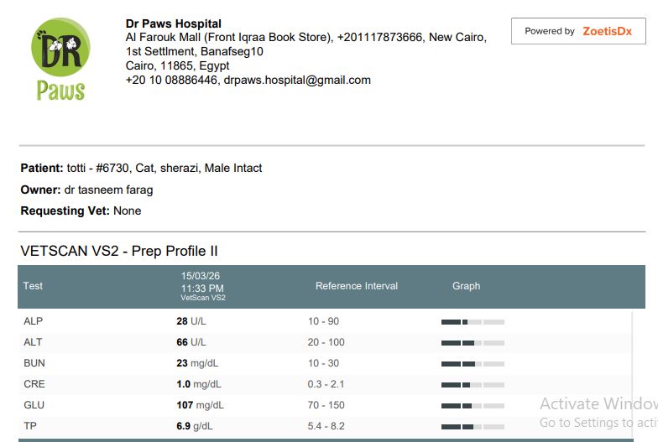The image size is (658, 442).
Task: Click the drpaws.hospital@gmail.com email address
Action: [x=297, y=81]
